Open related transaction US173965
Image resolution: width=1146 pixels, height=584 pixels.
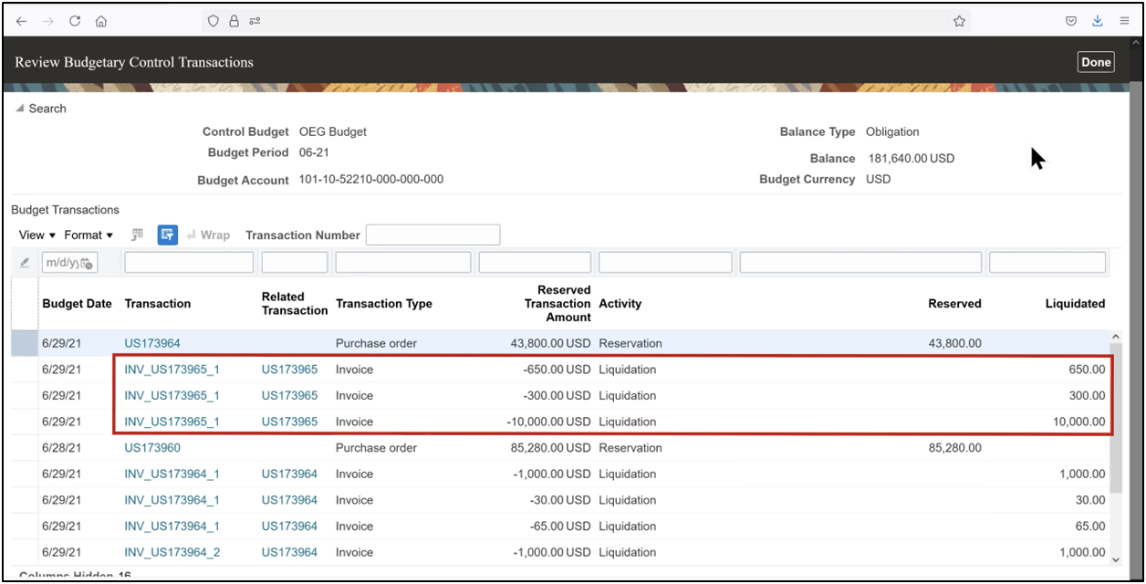289,369
